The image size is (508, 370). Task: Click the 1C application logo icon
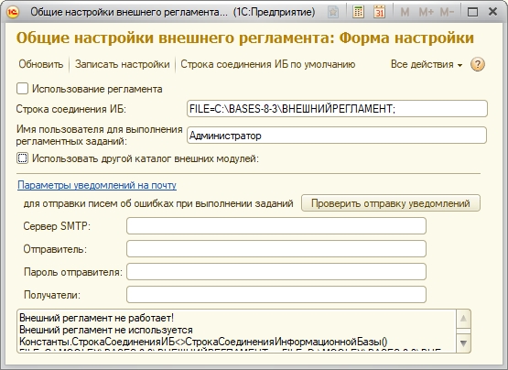pos(14,12)
